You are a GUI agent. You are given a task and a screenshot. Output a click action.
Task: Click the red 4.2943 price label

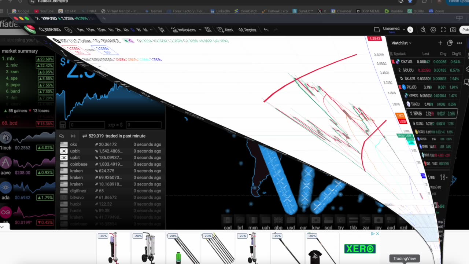coord(374,38)
